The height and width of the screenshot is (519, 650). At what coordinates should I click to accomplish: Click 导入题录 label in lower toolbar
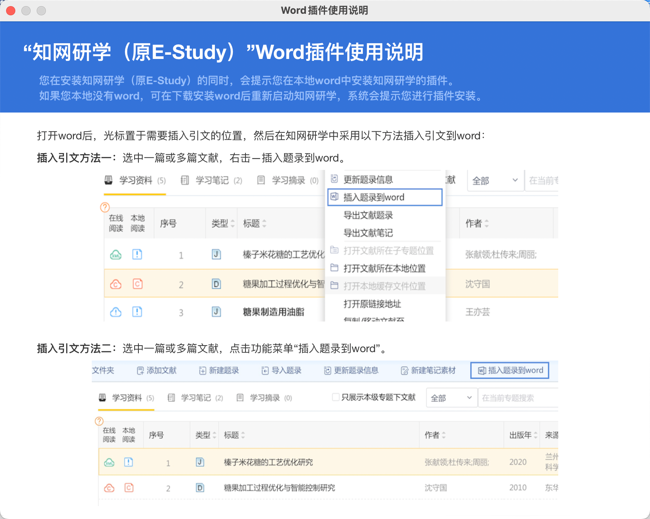[286, 370]
